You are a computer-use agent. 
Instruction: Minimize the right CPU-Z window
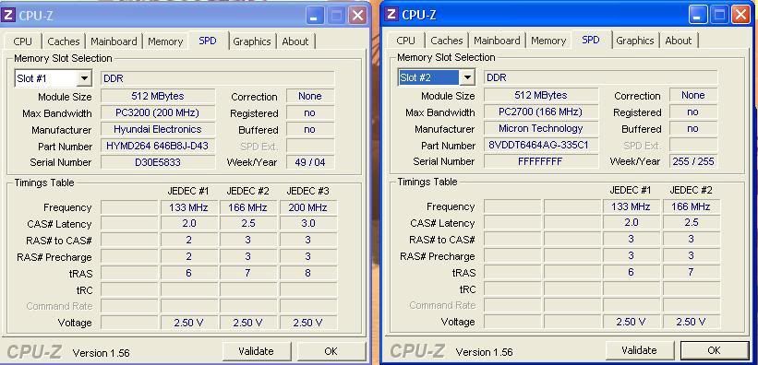click(698, 15)
